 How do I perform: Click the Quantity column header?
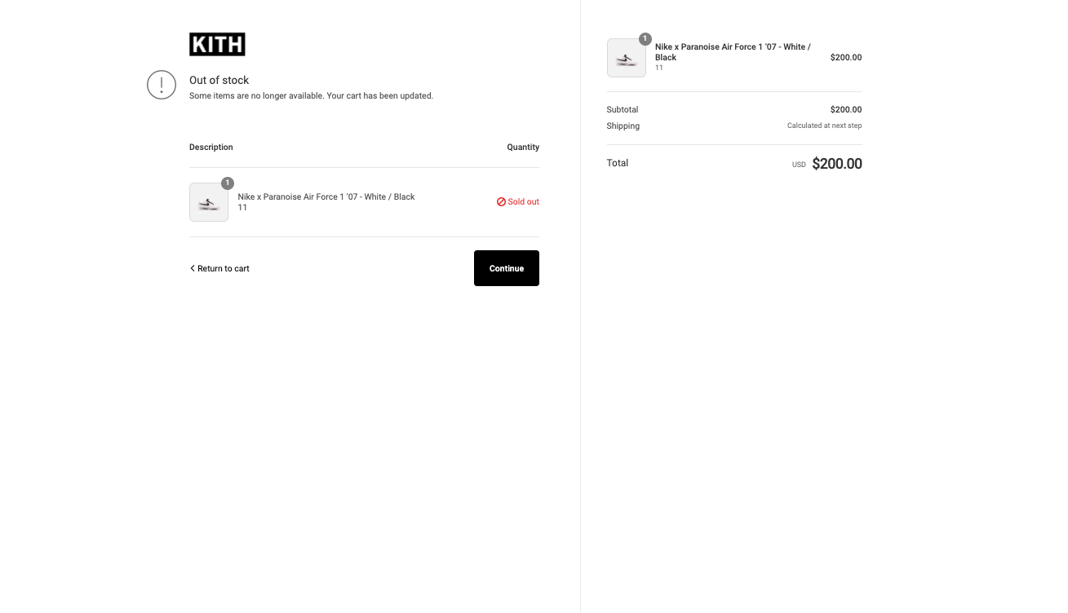523,148
